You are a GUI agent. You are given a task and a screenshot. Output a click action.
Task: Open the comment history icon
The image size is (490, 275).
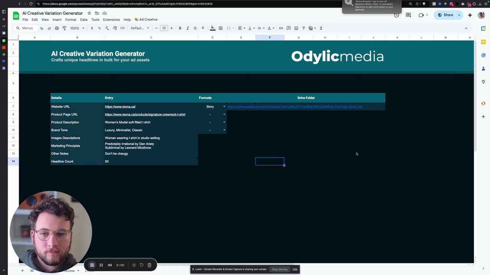pyautogui.click(x=408, y=15)
